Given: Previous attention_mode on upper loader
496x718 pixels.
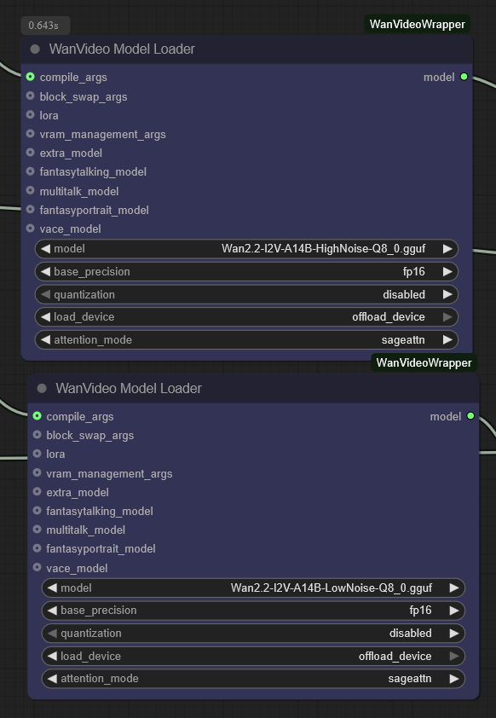Looking at the screenshot, I should point(45,339).
